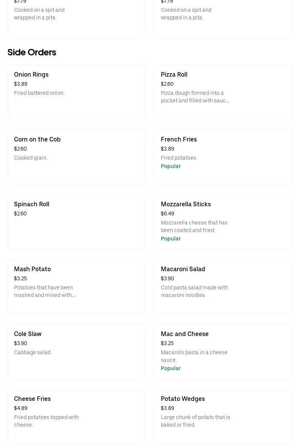Click the Side Orders section heading
305x446 pixels.
[x=32, y=52]
